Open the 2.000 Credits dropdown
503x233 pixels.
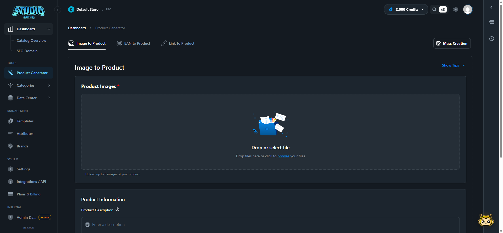click(x=406, y=9)
